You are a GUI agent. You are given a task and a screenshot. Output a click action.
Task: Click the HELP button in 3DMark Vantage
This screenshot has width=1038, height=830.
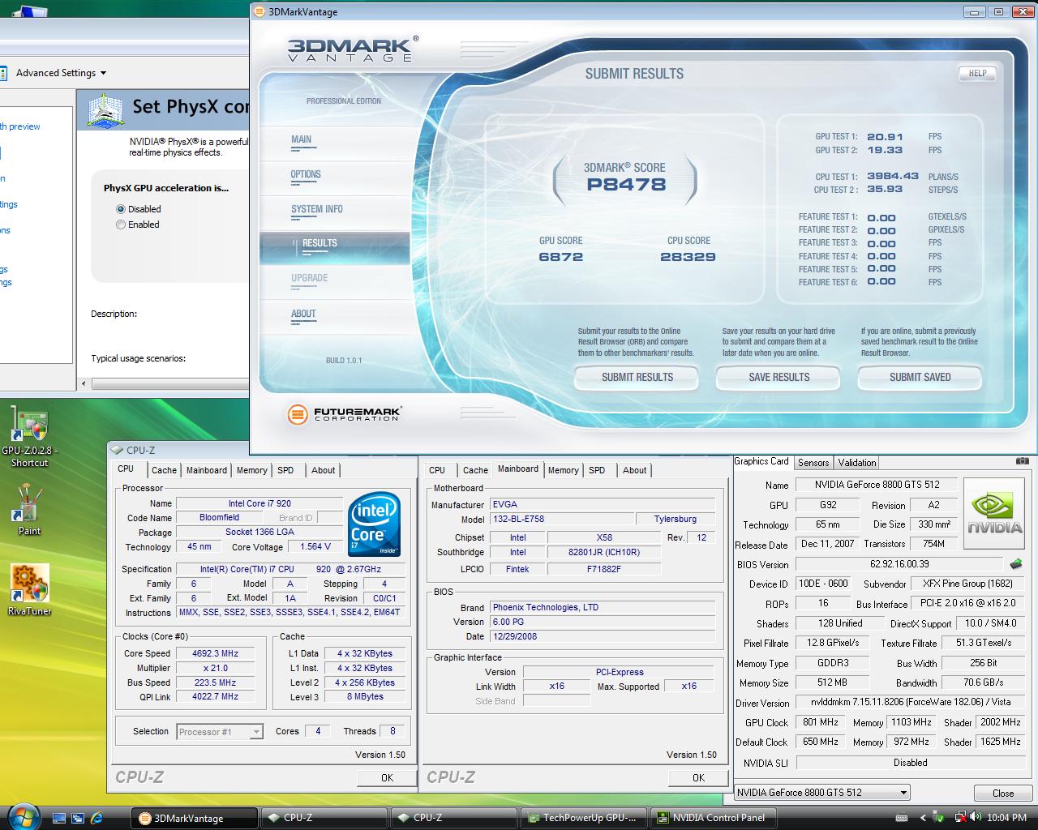click(977, 73)
